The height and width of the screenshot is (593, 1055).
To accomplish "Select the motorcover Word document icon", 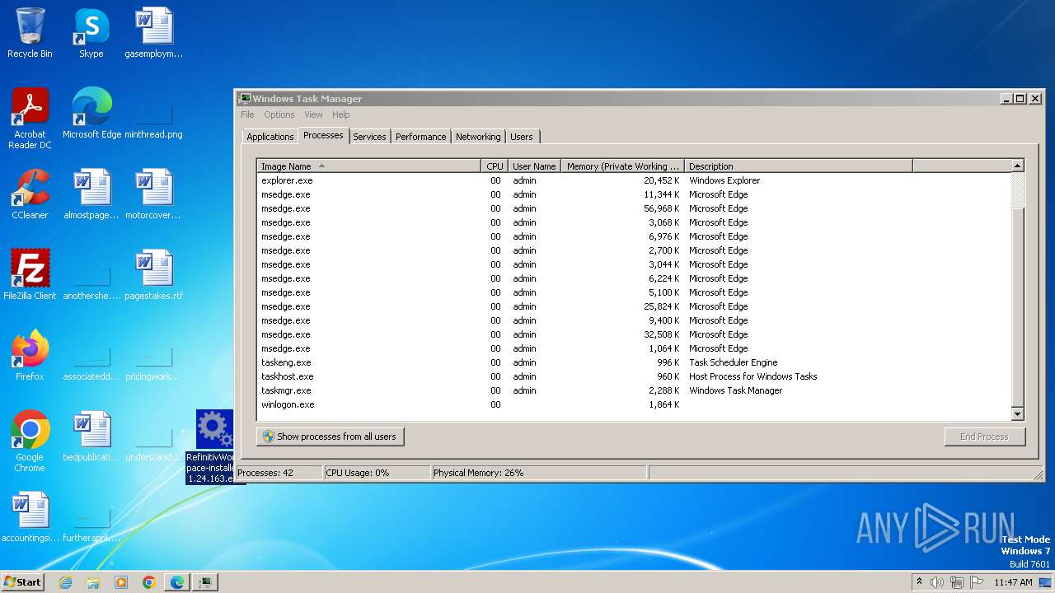I will [153, 194].
